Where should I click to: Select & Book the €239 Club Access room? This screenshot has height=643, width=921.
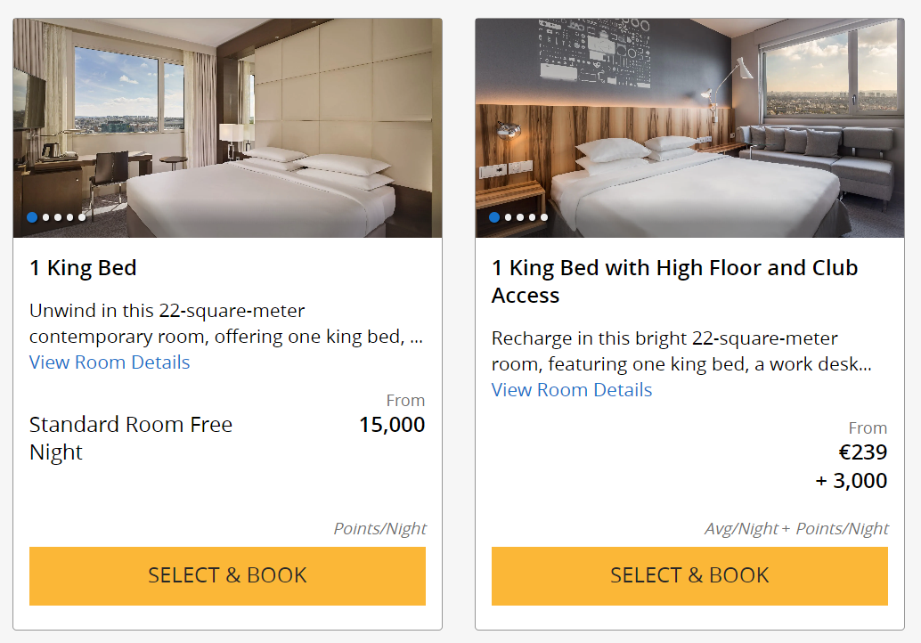(x=689, y=575)
